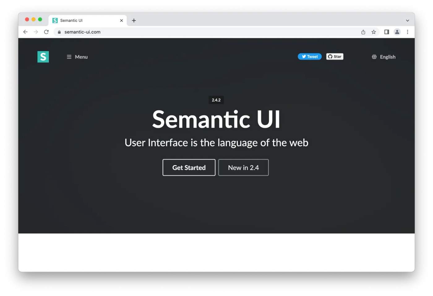
Task: Bookmark the page with the star icon
Action: (x=374, y=32)
